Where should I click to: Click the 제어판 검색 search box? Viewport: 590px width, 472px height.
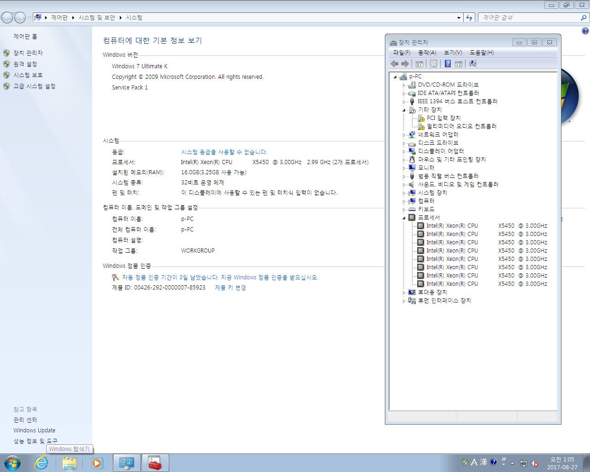click(x=533, y=18)
